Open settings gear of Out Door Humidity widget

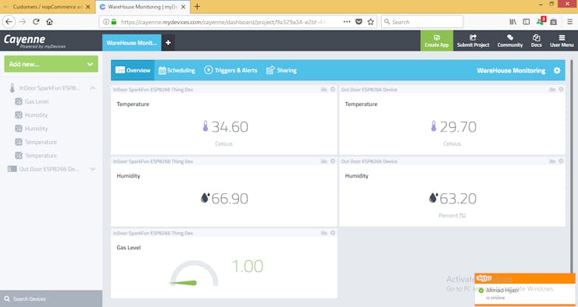[x=561, y=161]
